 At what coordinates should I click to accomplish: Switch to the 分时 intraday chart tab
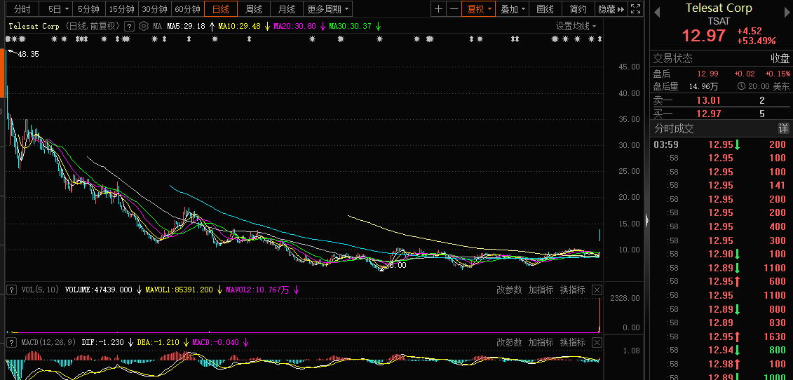tap(22, 9)
